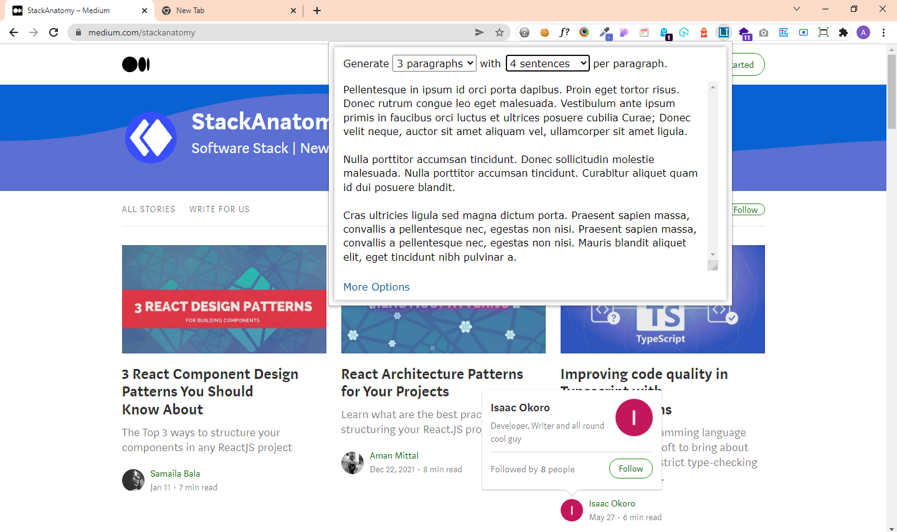Viewport: 897px width, 532px height.
Task: Click the blue ghost extension with badge 1
Action: tap(664, 32)
